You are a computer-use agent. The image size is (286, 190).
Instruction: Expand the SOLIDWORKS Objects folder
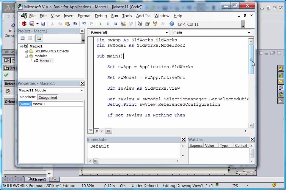point(26,51)
